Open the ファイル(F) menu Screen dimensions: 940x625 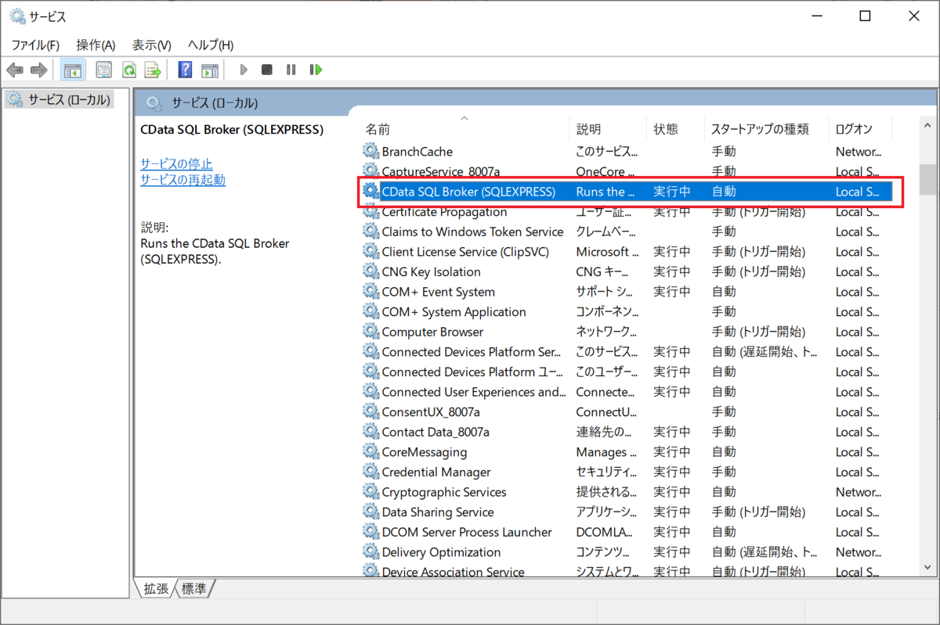[x=35, y=45]
